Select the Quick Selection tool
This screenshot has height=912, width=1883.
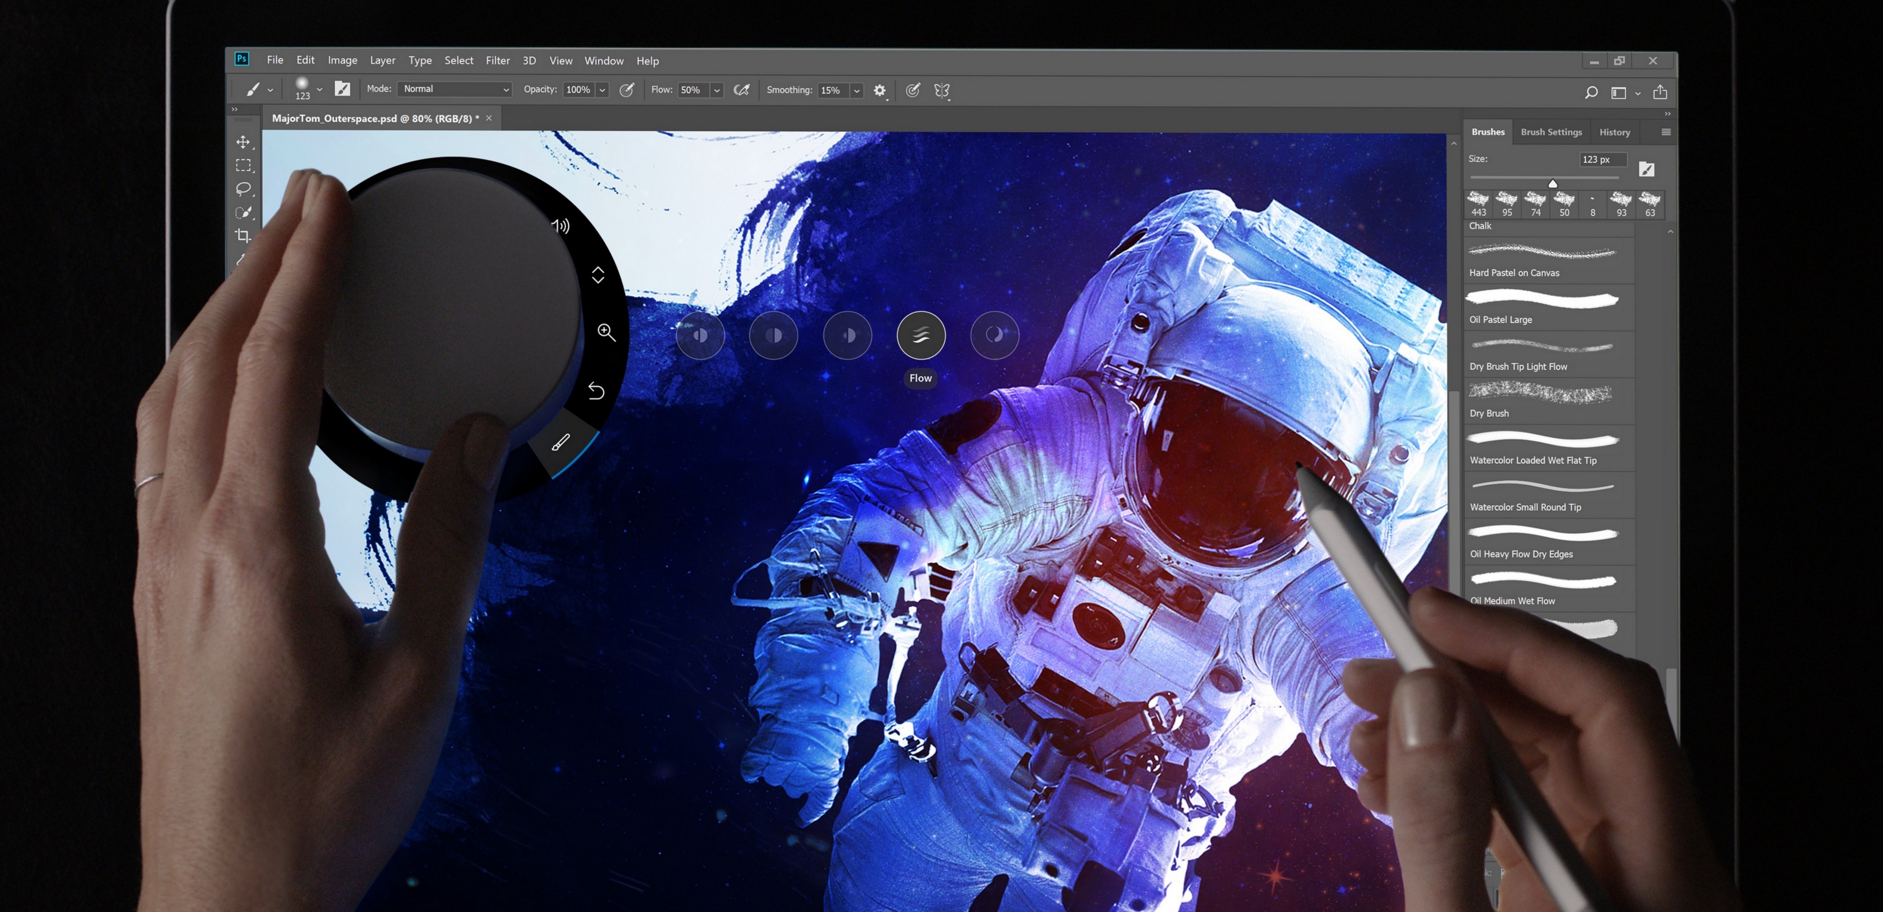pyautogui.click(x=243, y=212)
